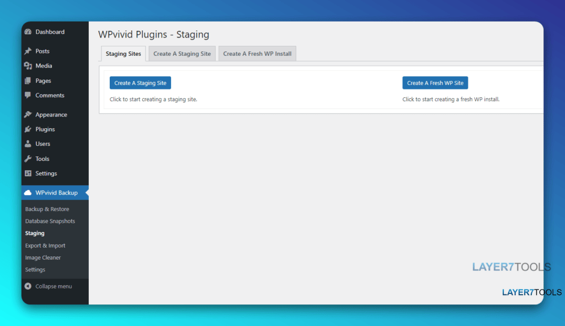Screen dimensions: 565x326
Task: Click the Posts pushpin icon
Action: click(28, 51)
